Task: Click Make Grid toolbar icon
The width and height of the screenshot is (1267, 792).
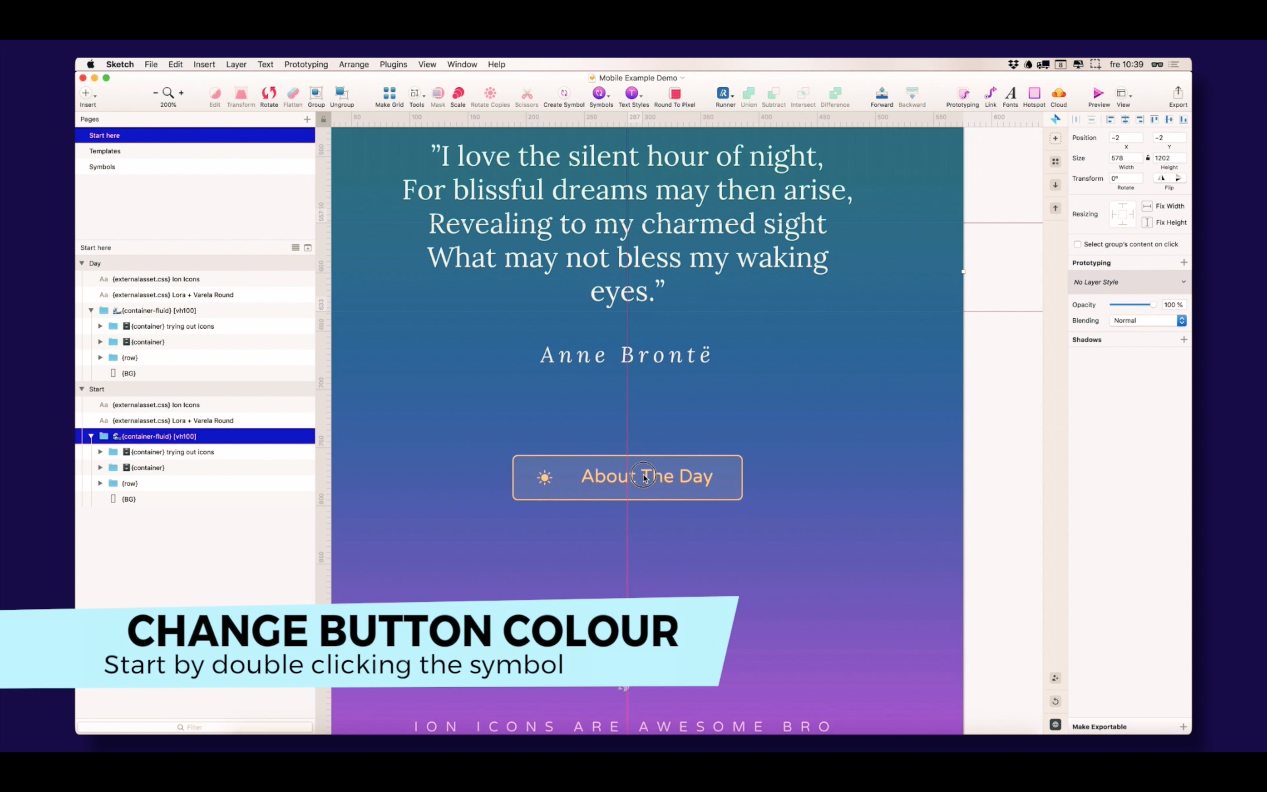Action: click(389, 93)
